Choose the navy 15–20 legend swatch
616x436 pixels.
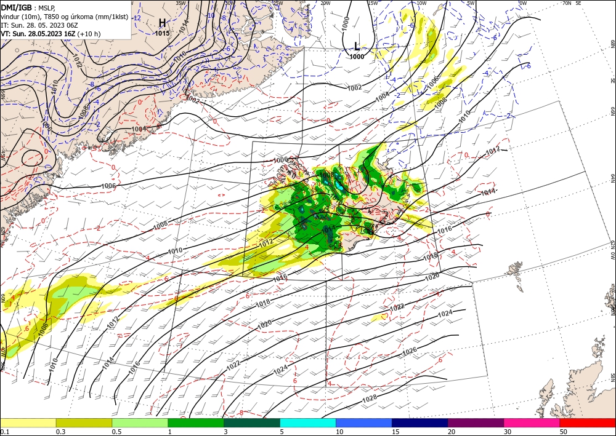(x=419, y=422)
